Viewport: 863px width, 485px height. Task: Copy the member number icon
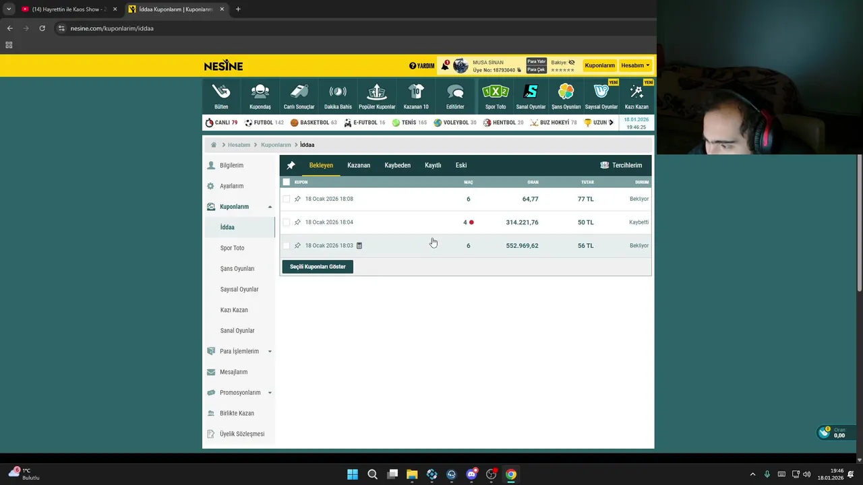519,70
